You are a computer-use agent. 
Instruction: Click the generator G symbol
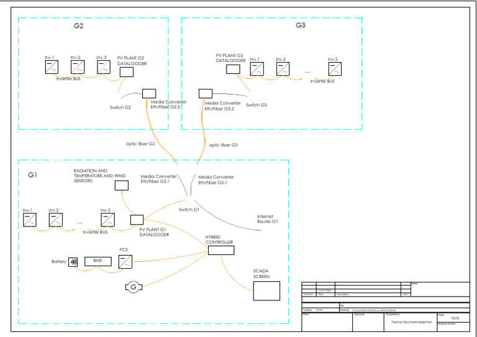point(134,287)
